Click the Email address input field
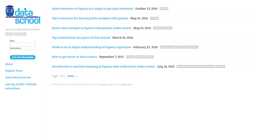Viewport: 257px width, 138px height. click(23, 52)
